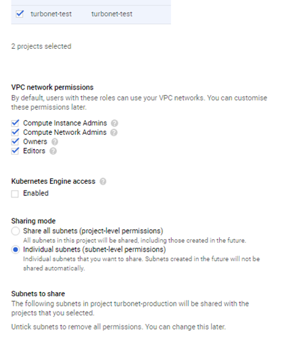Show help for Kubernetes Engine access
The width and height of the screenshot is (299, 339).
103,182
